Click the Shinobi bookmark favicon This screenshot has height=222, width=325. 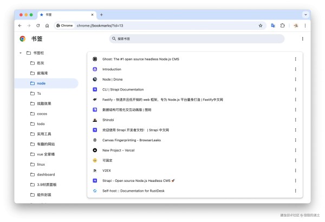point(95,120)
